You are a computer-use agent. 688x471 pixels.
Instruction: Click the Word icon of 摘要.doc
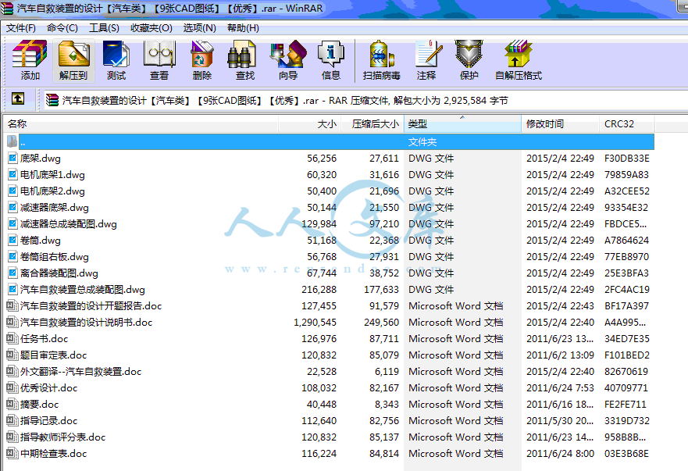(12, 405)
